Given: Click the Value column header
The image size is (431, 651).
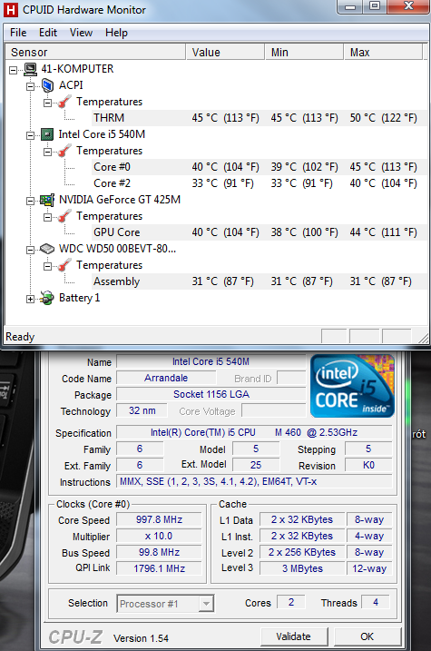Looking at the screenshot, I should click(225, 53).
